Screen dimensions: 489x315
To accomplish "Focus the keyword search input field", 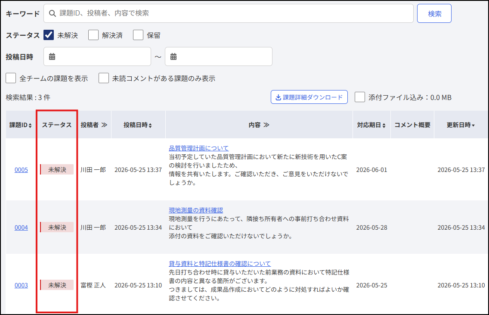I will coord(229,13).
